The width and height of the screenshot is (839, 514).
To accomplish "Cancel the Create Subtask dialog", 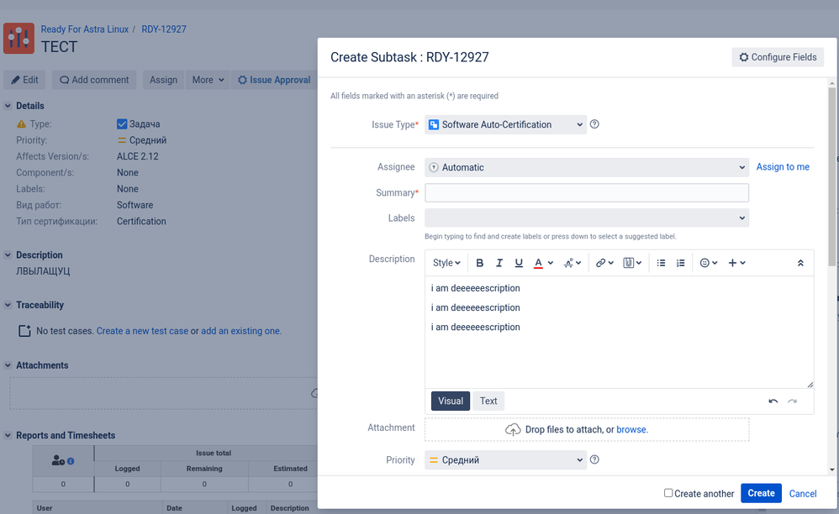I will click(x=803, y=494).
